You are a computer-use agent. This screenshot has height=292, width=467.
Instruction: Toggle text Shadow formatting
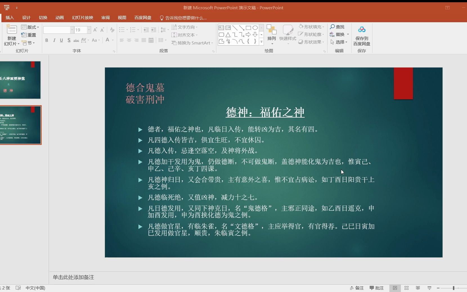(69, 40)
